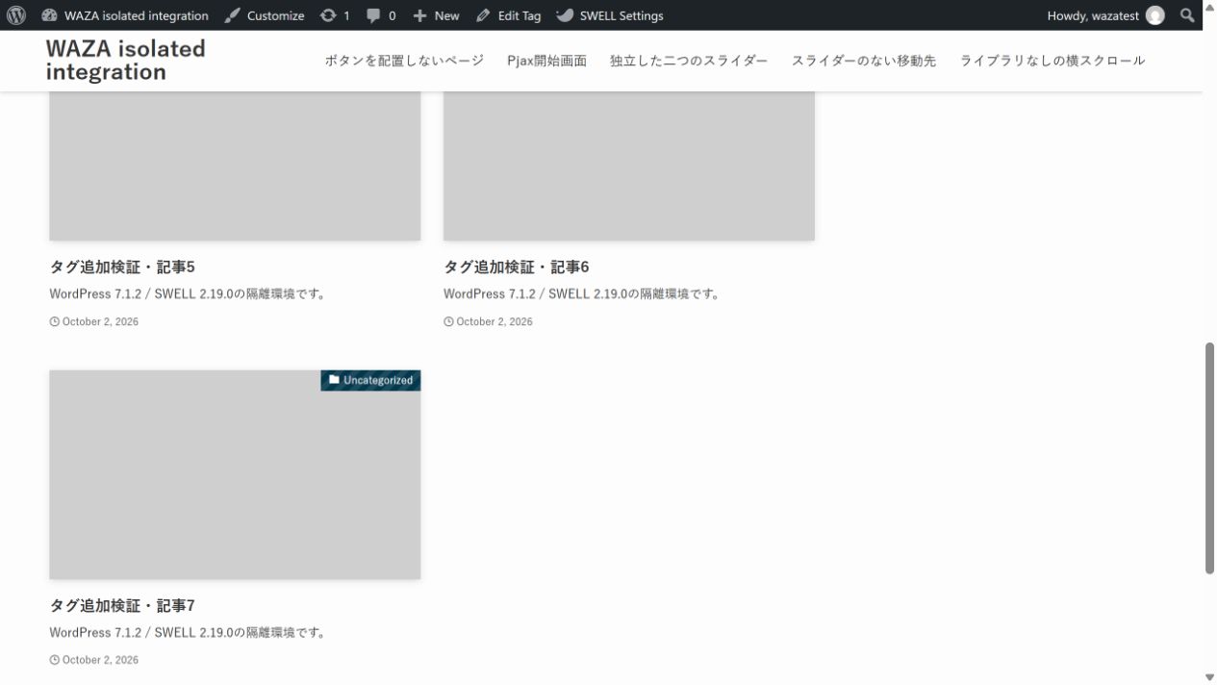The width and height of the screenshot is (1217, 685).
Task: Open the post タグ追加検証・記事7
Action: coord(122,606)
